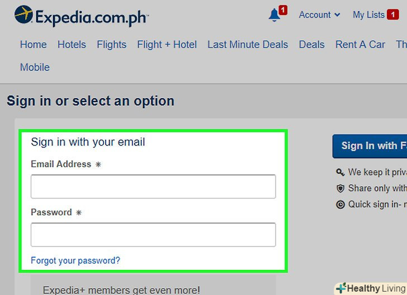Click into the Password field

153,235
